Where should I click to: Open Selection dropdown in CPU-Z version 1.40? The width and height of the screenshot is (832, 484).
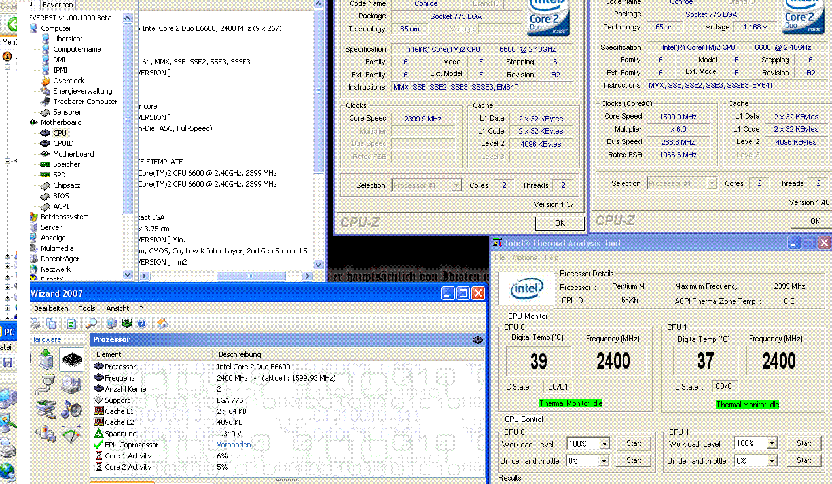(682, 183)
